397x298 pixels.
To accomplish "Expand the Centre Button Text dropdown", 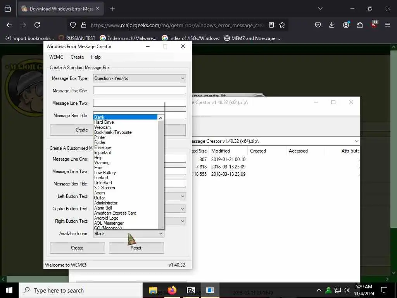I will [182, 208].
